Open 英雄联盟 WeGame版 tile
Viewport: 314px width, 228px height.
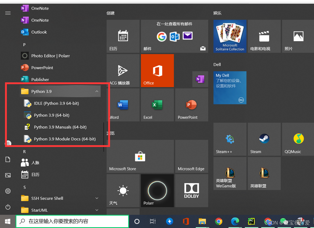coord(230,173)
